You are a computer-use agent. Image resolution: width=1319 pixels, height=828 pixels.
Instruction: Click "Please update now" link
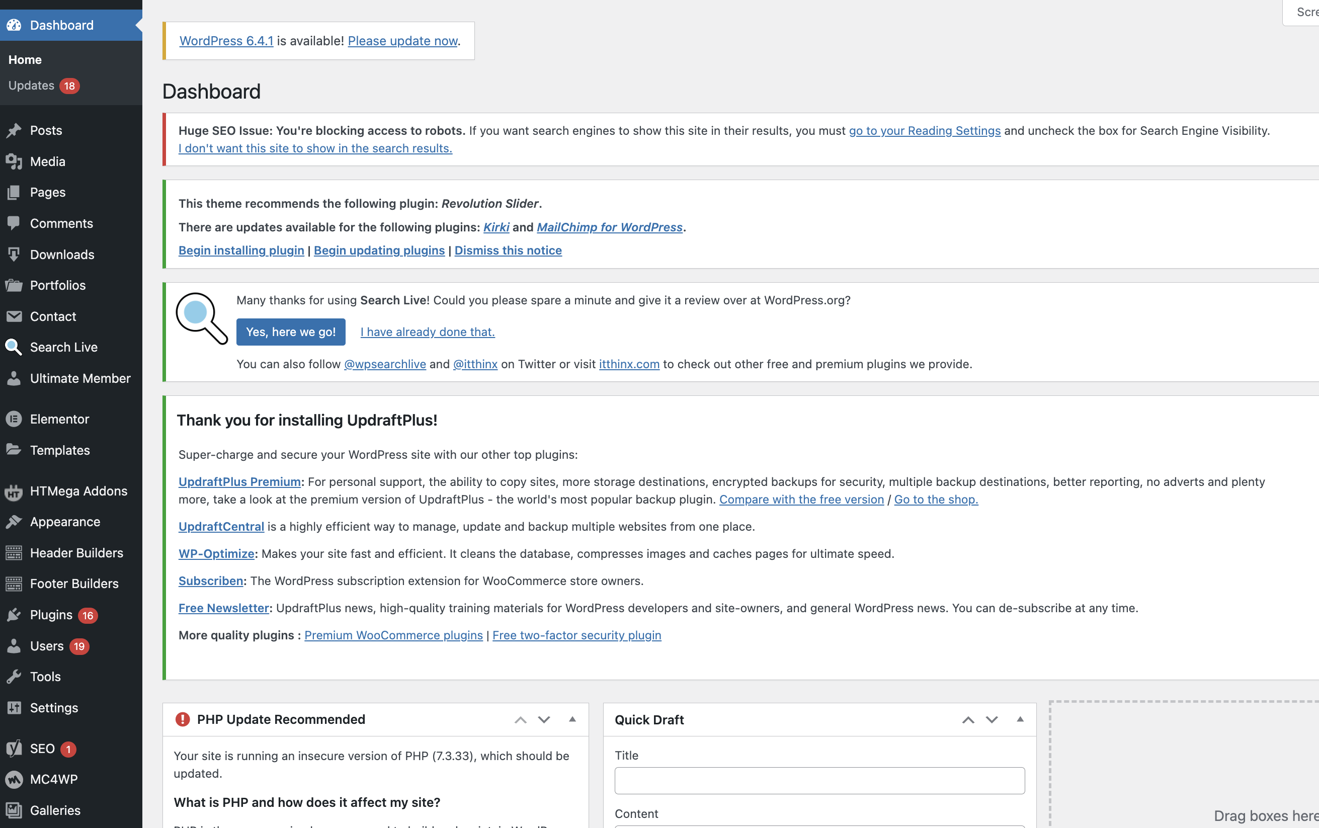tap(402, 41)
